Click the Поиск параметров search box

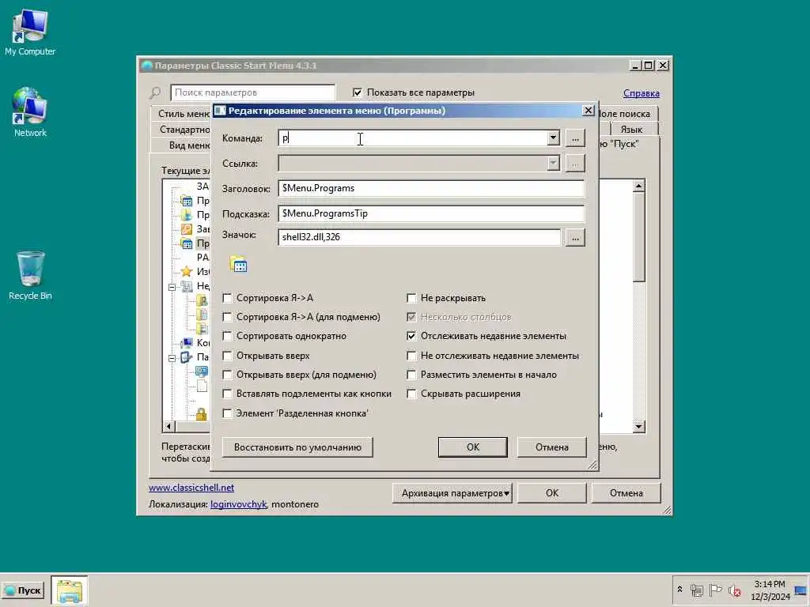point(253,92)
